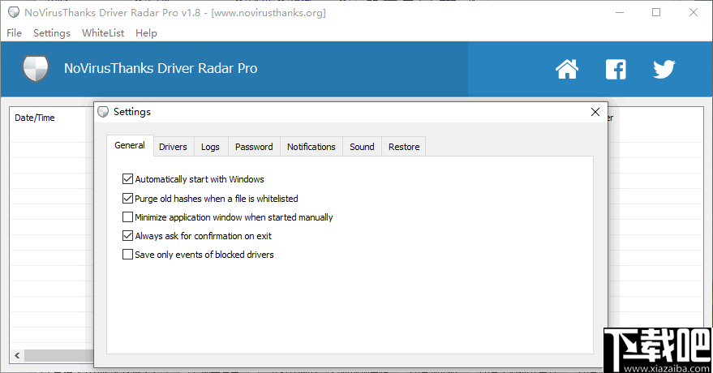Click the NoVirusThanks Driver Radar Pro banner title
This screenshot has height=373, width=713.
(x=161, y=68)
